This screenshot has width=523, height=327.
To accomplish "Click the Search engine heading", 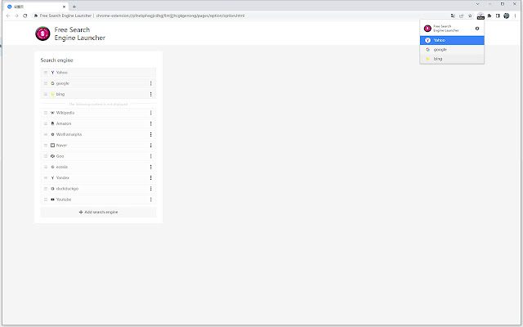I will [x=56, y=60].
